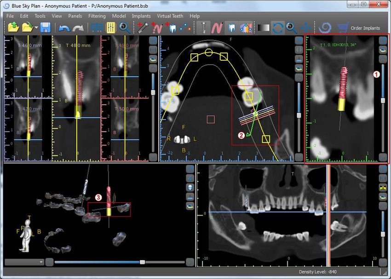Open the Edit menu
Screen dimensions: 391x279
pos(24,16)
